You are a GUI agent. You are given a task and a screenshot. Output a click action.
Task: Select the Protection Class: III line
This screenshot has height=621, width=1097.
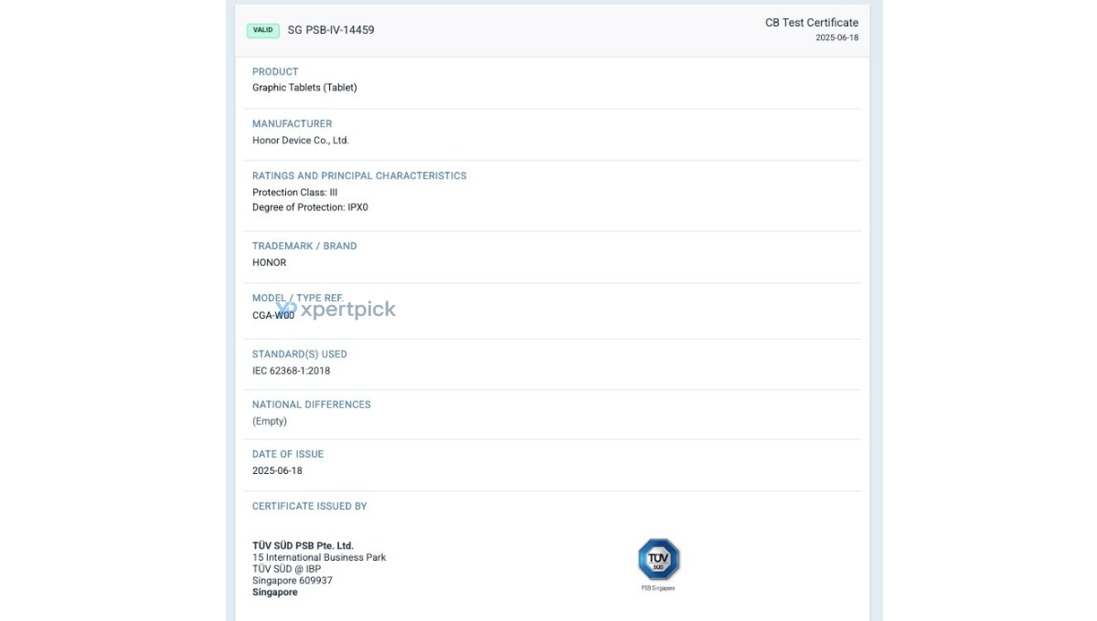click(295, 193)
